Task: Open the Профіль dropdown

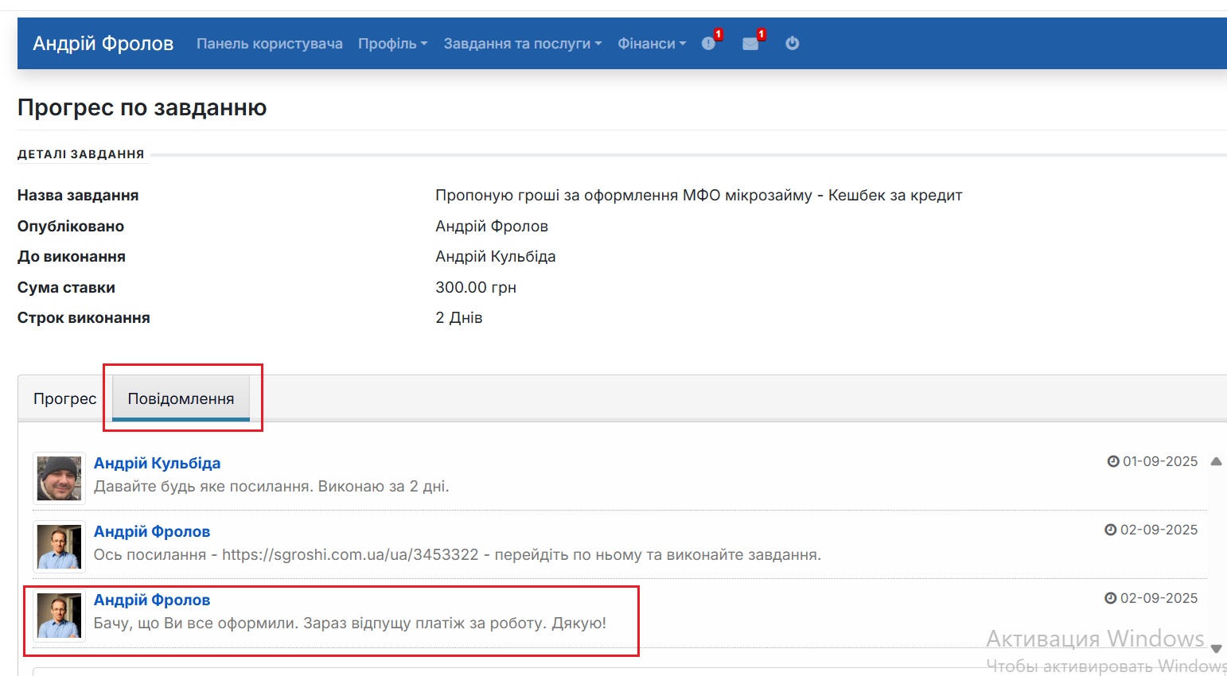Action: 392,44
